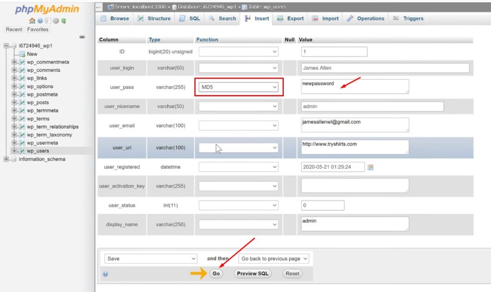
Task: Open the MD5 function dropdown for user_pass
Action: point(239,87)
